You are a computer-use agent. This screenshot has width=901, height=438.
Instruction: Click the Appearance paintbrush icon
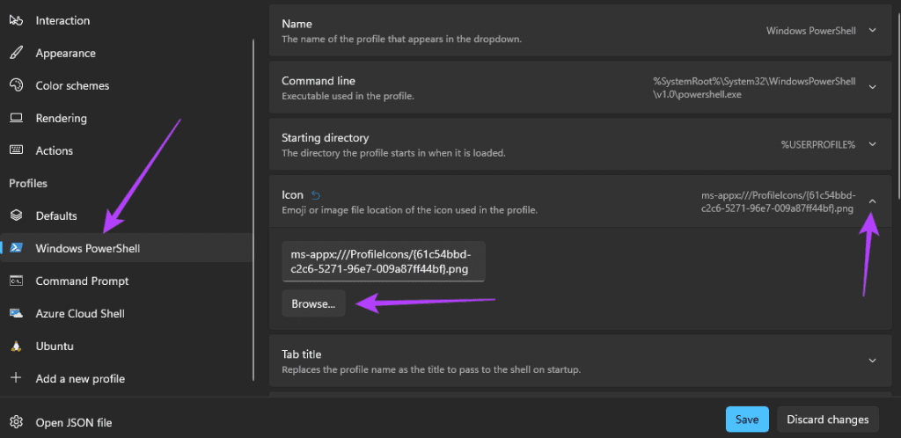16,53
